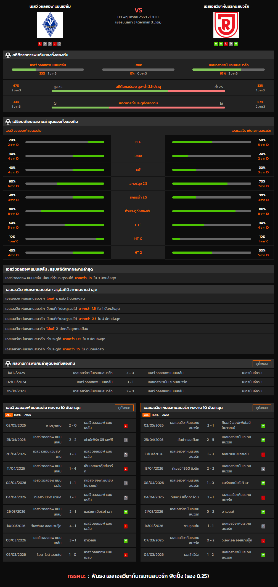Select AWAY filter in Regensburg last 10 matches
The image size is (278, 587).
pos(166,415)
